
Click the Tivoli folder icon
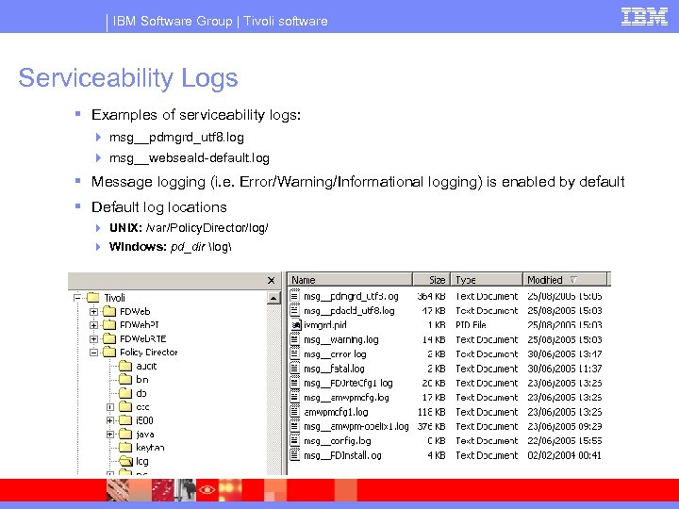pyautogui.click(x=93, y=297)
